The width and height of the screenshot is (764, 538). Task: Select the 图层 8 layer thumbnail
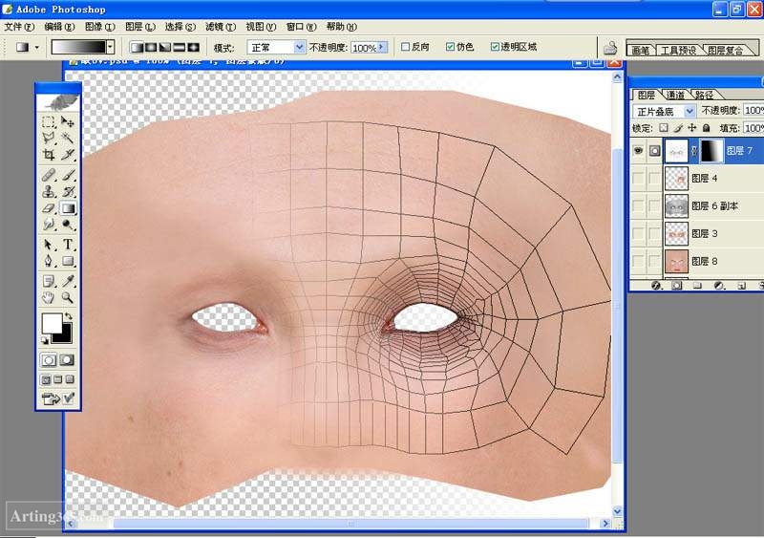(676, 262)
